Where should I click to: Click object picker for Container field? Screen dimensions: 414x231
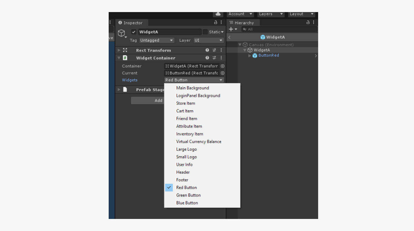click(x=223, y=66)
